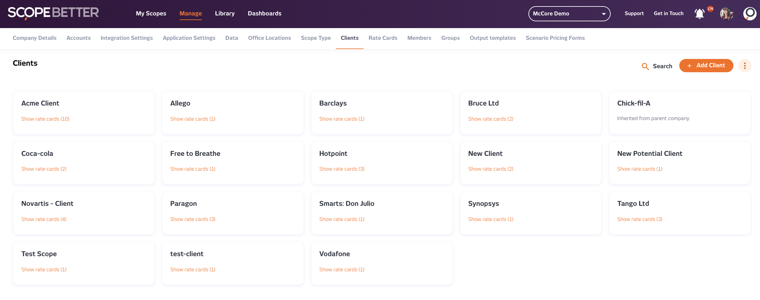Go to My Scopes
This screenshot has height=300, width=760.
click(151, 14)
